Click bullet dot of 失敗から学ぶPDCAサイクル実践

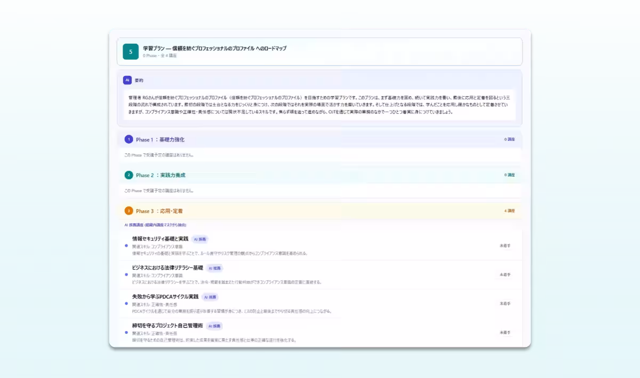coord(126,303)
